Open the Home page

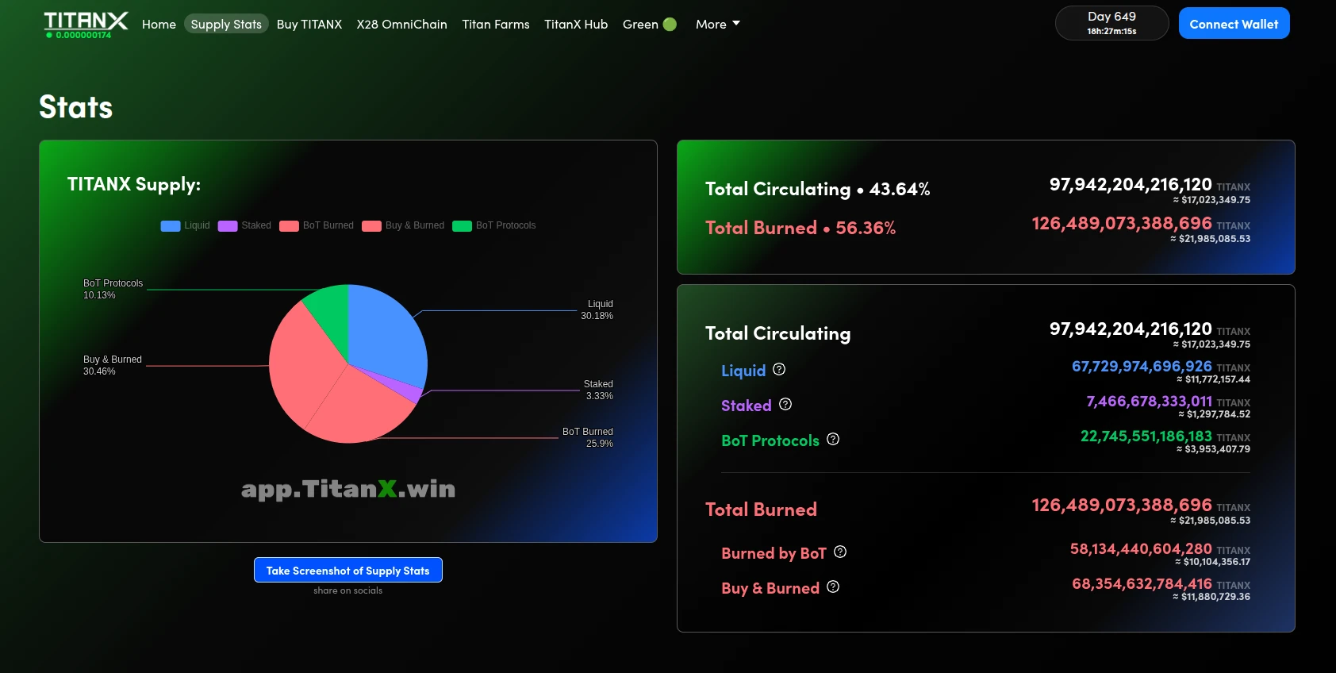coord(159,25)
